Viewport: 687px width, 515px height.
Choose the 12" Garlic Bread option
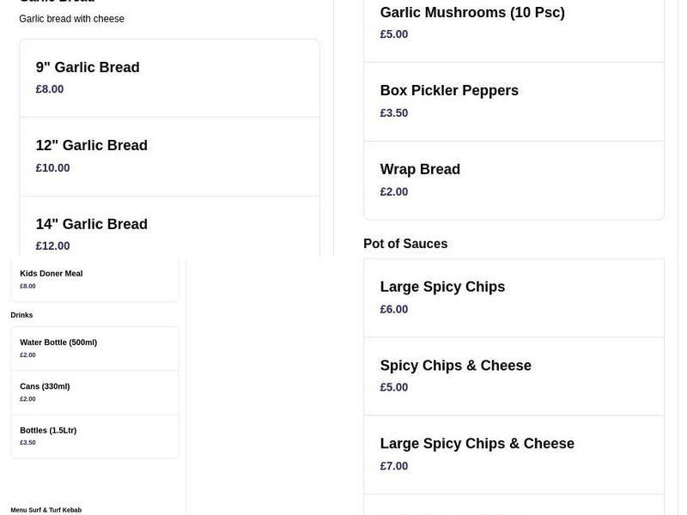pos(169,155)
